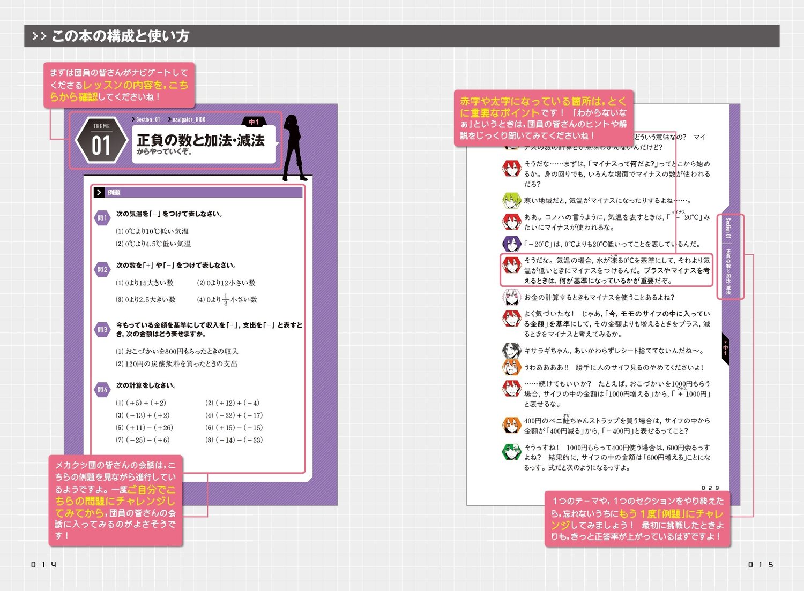Select the item (3) 0より2.5大きい数

pyautogui.click(x=146, y=299)
